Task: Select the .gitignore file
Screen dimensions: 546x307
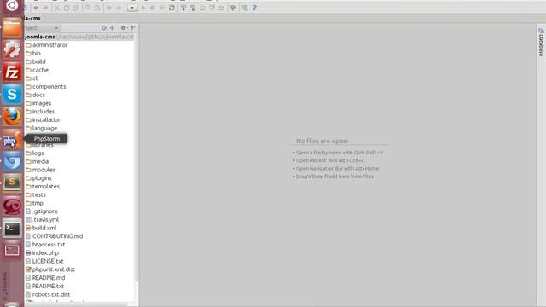Action: (x=42, y=211)
